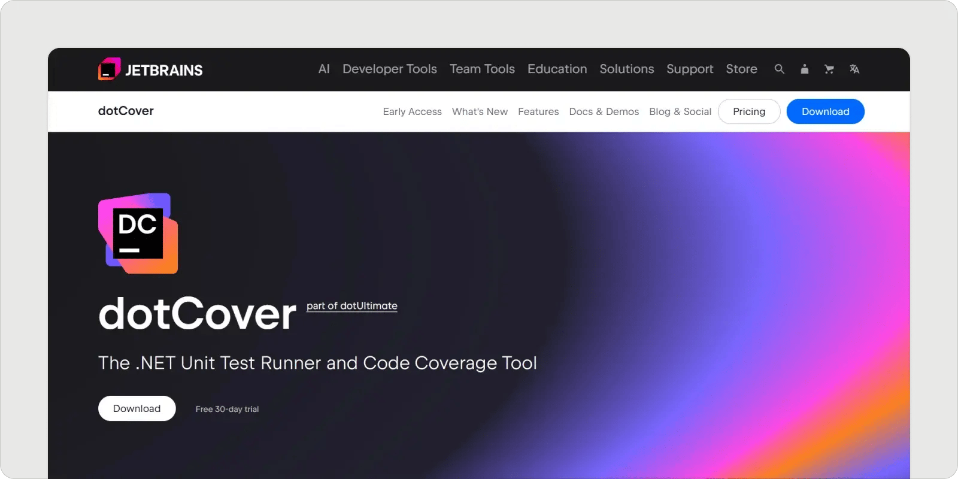Open the Features page
Image resolution: width=958 pixels, height=479 pixels.
coord(538,111)
